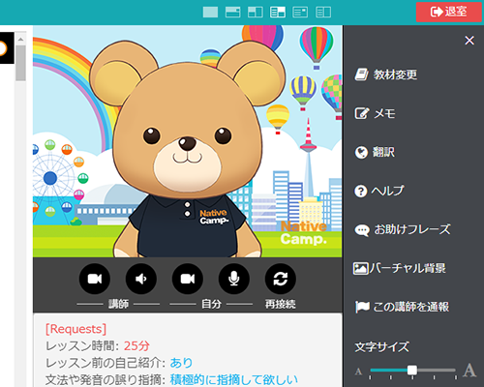Click the scrollbar up arrow on left
Viewport: 484px width, 387px height.
coord(20,40)
